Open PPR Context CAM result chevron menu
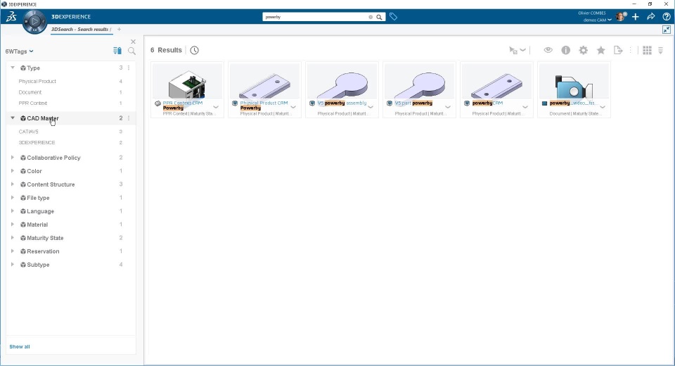The width and height of the screenshot is (675, 366). click(x=216, y=107)
